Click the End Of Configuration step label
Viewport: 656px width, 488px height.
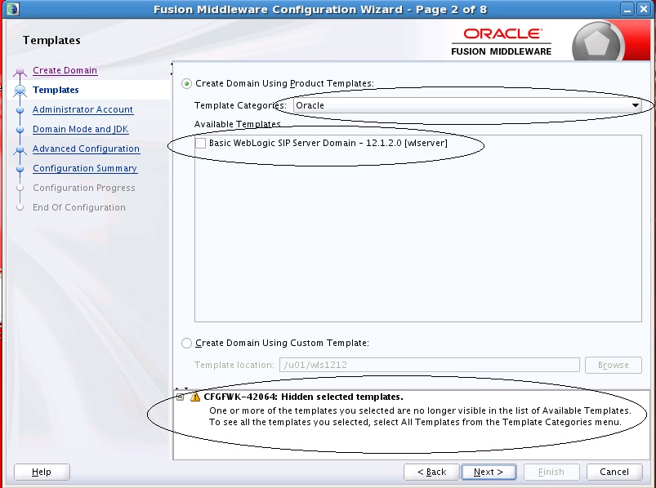click(x=79, y=207)
